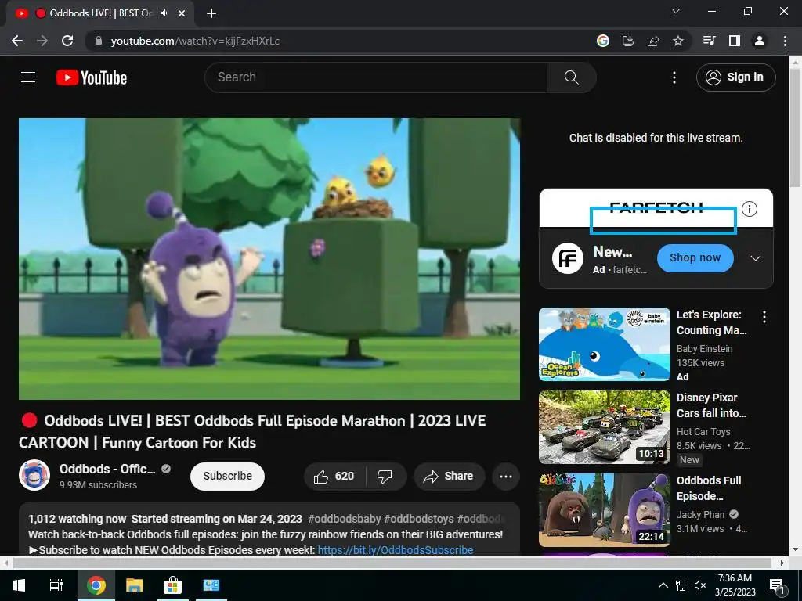Open Disney Pixar Cars video thumbnail
Screen dimensions: 802x601
tap(605, 426)
